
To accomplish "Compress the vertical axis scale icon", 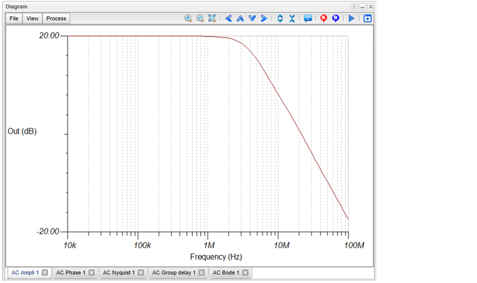I will (x=292, y=18).
